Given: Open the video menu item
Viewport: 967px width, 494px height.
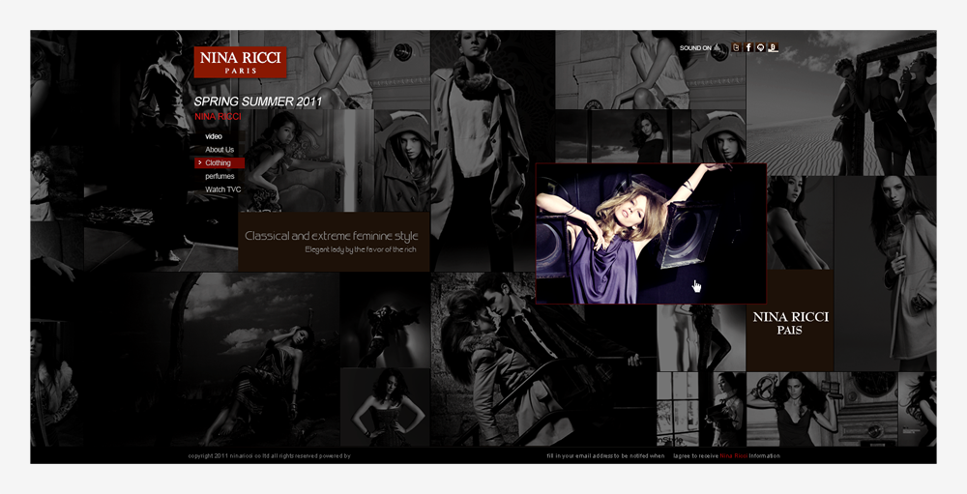Looking at the screenshot, I should click(214, 136).
